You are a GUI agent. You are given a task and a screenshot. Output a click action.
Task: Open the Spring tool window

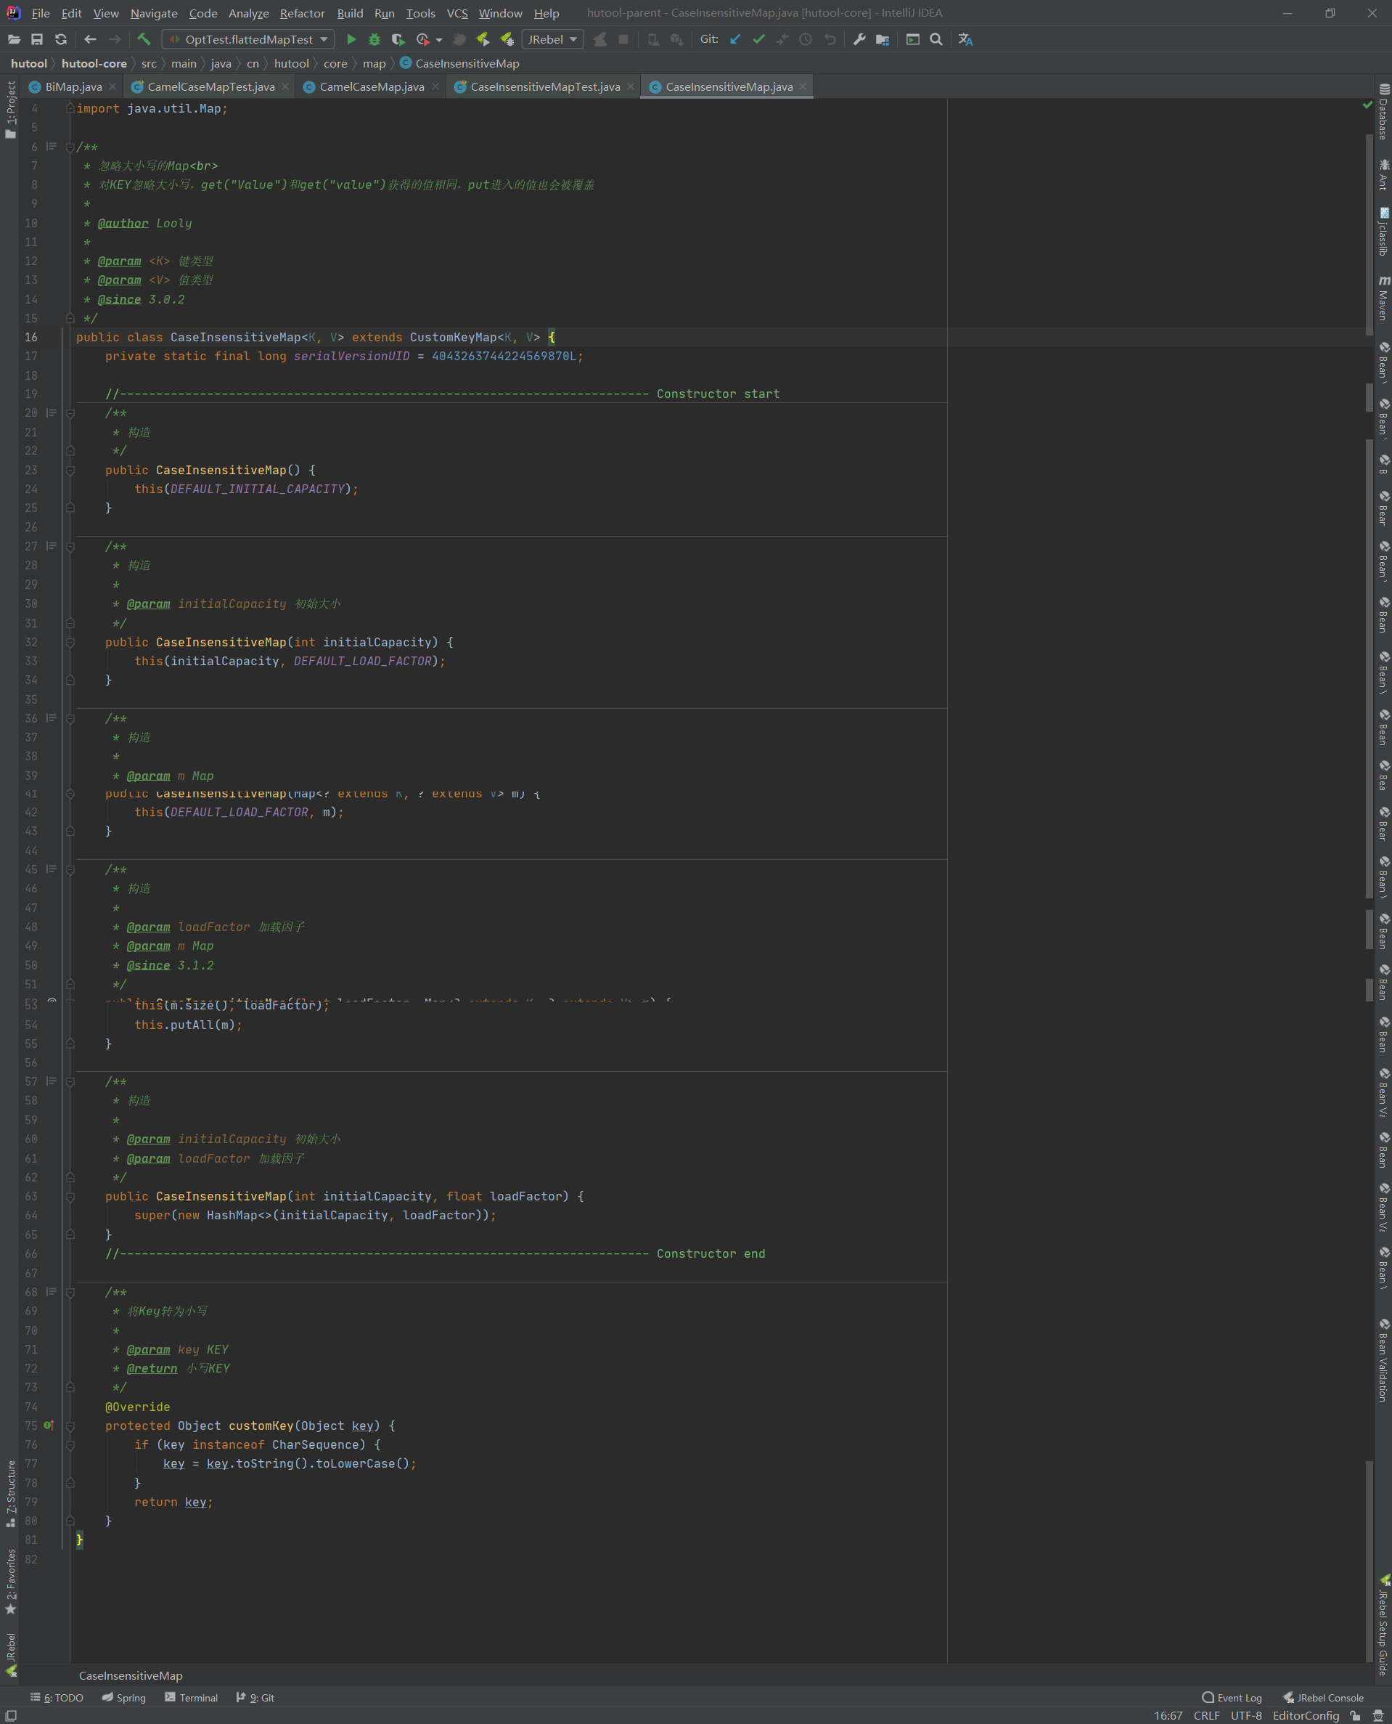[x=124, y=1698]
